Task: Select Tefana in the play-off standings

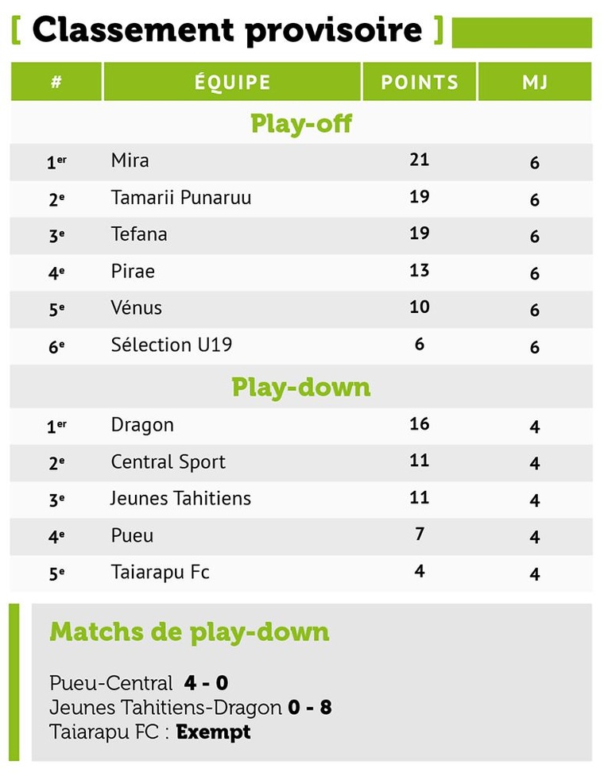Action: tap(139, 234)
